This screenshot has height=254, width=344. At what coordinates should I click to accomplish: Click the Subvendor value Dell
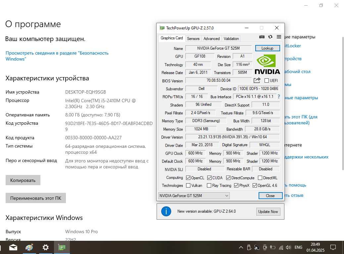[x=201, y=89]
